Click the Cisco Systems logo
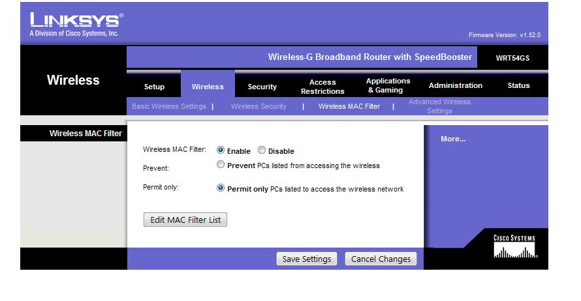The height and width of the screenshot is (301, 581). click(x=514, y=248)
